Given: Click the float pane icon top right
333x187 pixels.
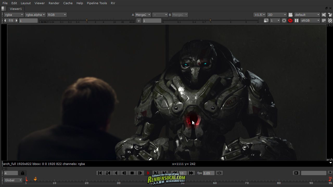Looking at the screenshot, I should click(x=326, y=8).
